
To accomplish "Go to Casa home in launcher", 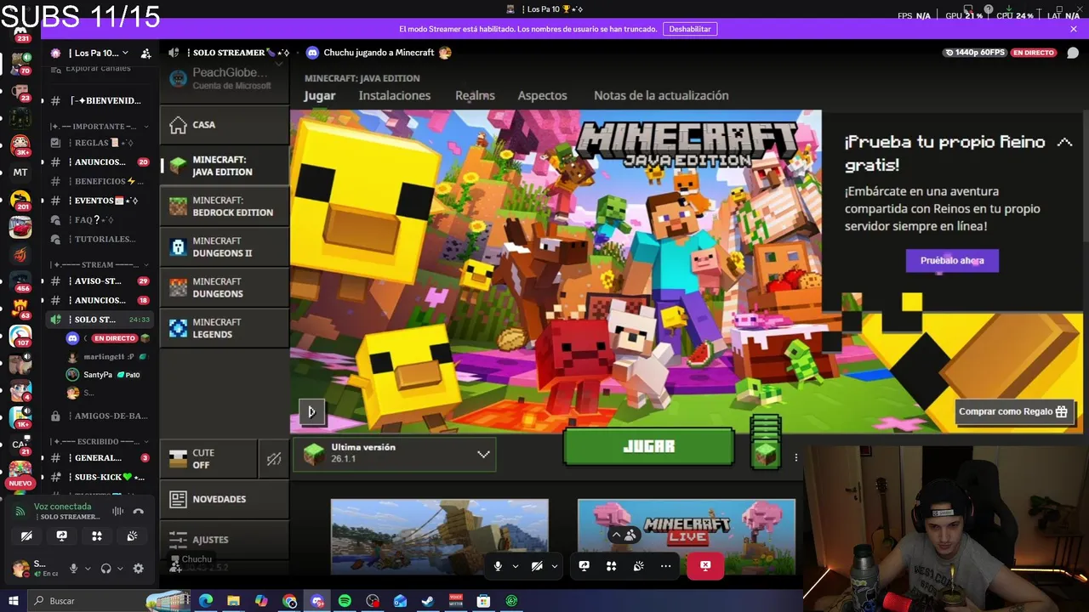I will pos(225,125).
